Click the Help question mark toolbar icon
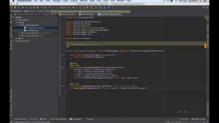 tap(112, 8)
